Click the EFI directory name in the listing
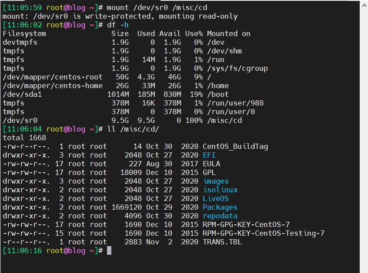Image resolution: width=368 pixels, height=273 pixels. [209, 155]
